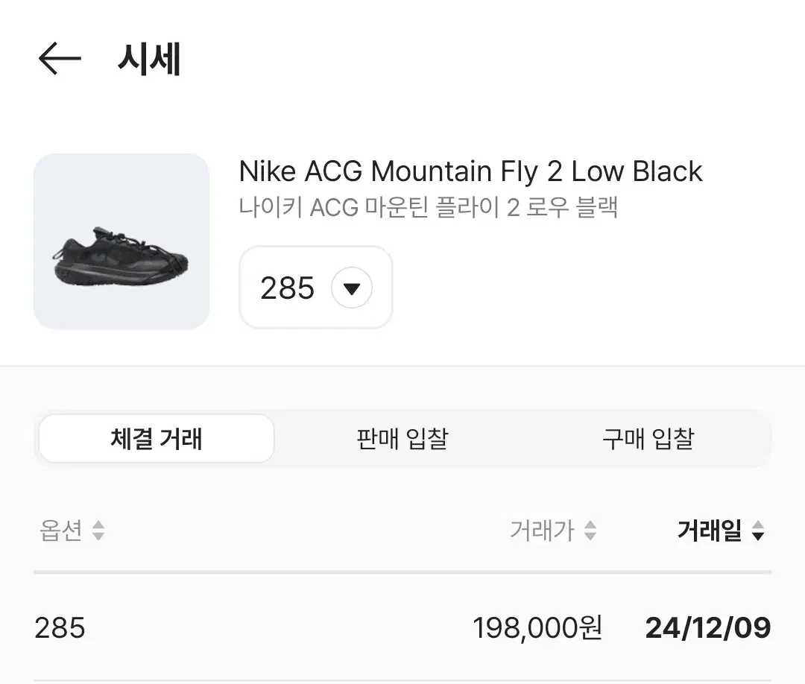Toggle the sort arrows beside 거래일

pyautogui.click(x=758, y=531)
